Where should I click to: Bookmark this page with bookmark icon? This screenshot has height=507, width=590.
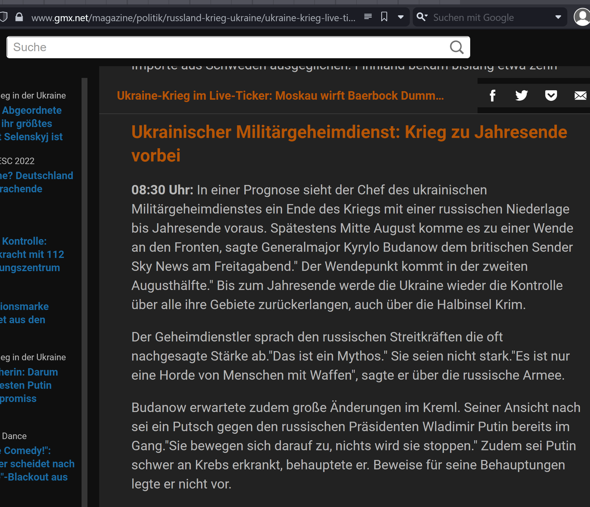click(384, 17)
